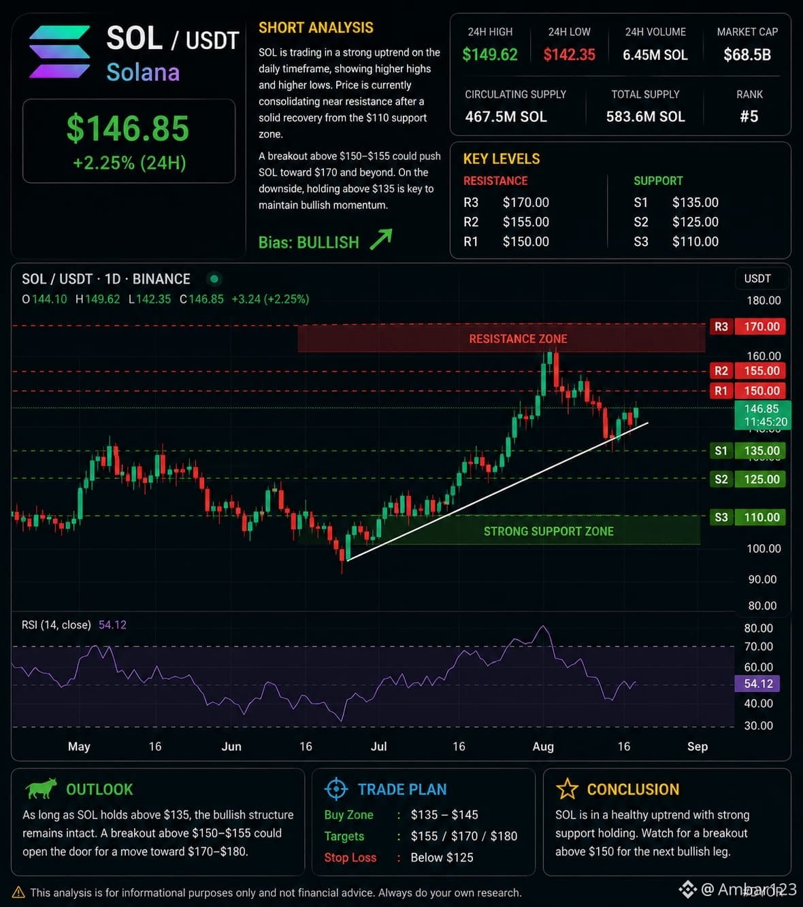Select the R3 170.00 price tag on chart
Viewport: 803px width, 907px height.
(x=748, y=327)
